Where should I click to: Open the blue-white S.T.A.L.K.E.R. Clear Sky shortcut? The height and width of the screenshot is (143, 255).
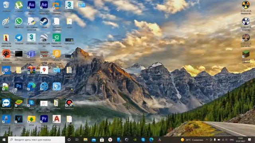point(246,21)
